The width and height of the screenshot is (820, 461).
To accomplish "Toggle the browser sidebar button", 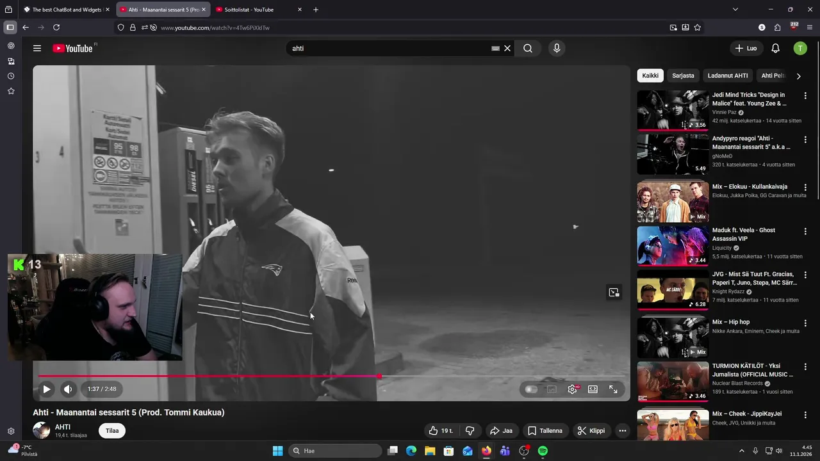I will [10, 28].
